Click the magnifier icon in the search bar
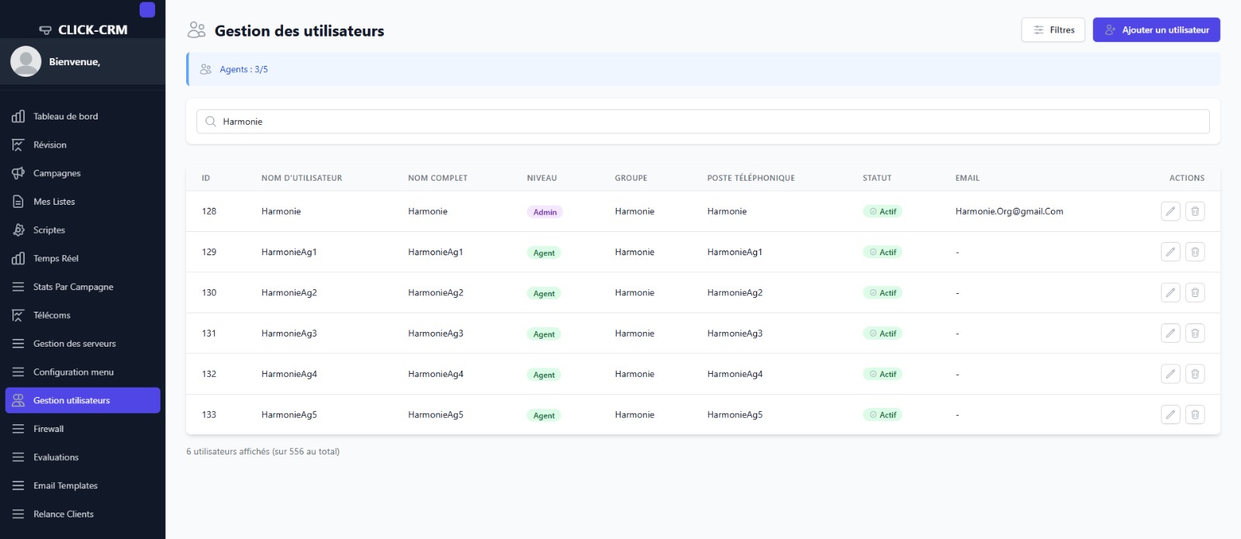Viewport: 1241px width, 539px height. coord(210,122)
